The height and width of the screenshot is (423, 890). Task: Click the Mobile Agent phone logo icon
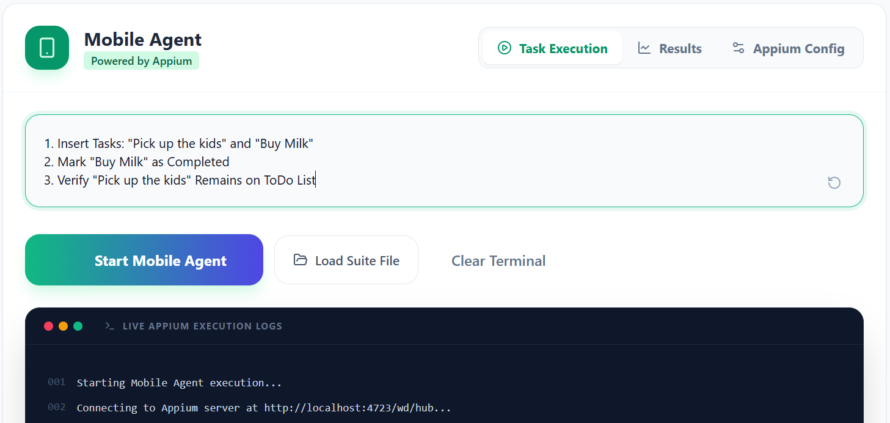click(x=47, y=48)
